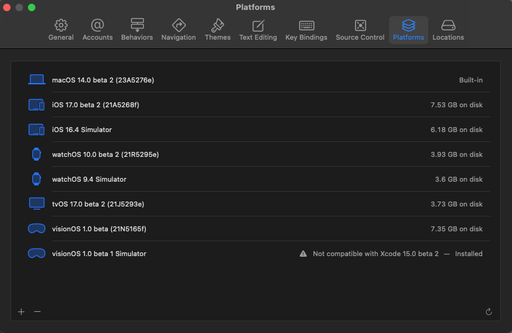Click the Built-in status label
Viewport: 512px width, 333px height.
(470, 80)
